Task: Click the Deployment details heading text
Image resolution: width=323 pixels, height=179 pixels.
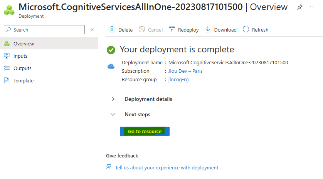Action: 148,99
